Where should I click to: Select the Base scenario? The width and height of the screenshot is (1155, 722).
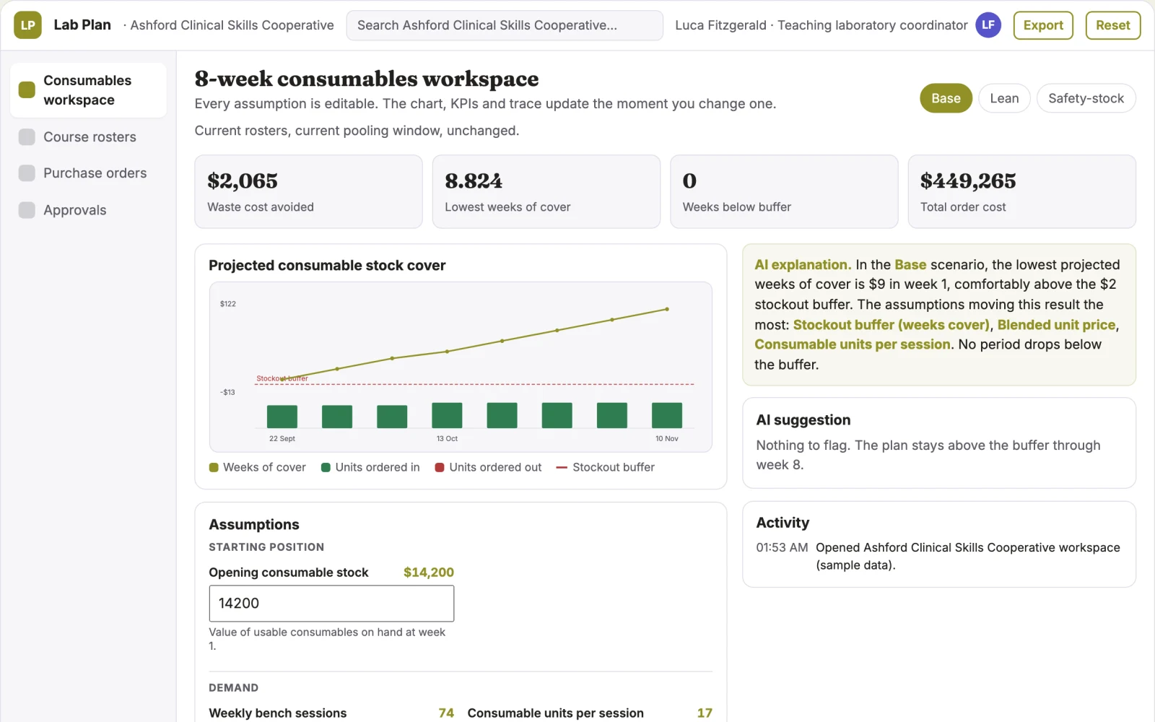tap(946, 98)
